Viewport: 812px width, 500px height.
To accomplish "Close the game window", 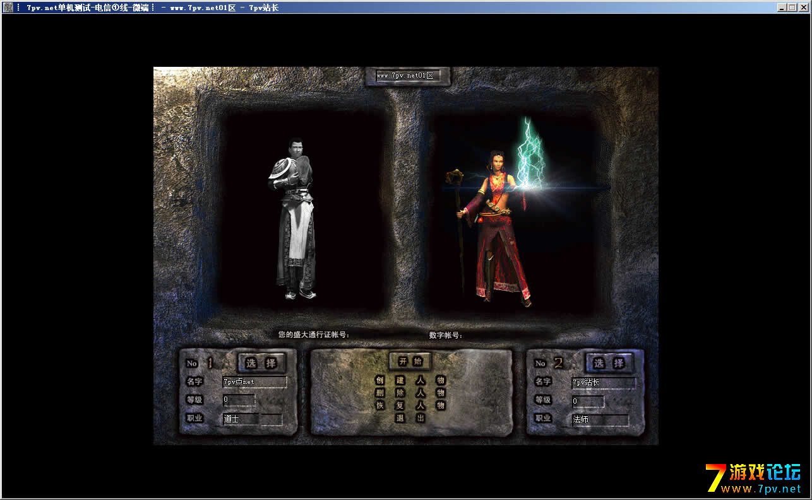I will coord(803,8).
